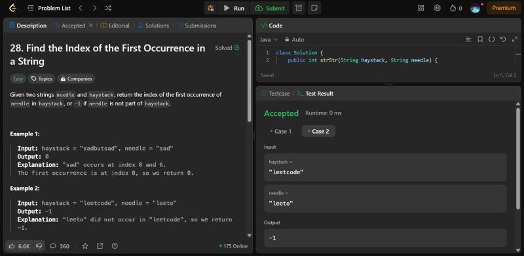
Task: Expand the code editor to fullscreen
Action: pos(515,39)
